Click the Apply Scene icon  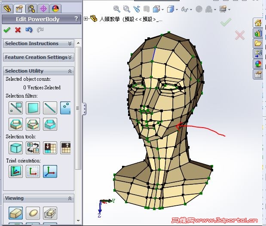point(209,9)
